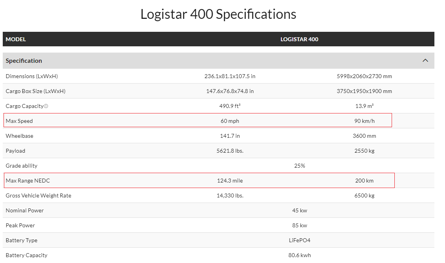The height and width of the screenshot is (263, 445).
Task: Click the 5998x2060x2730 mm dimensions value
Action: 364,76
